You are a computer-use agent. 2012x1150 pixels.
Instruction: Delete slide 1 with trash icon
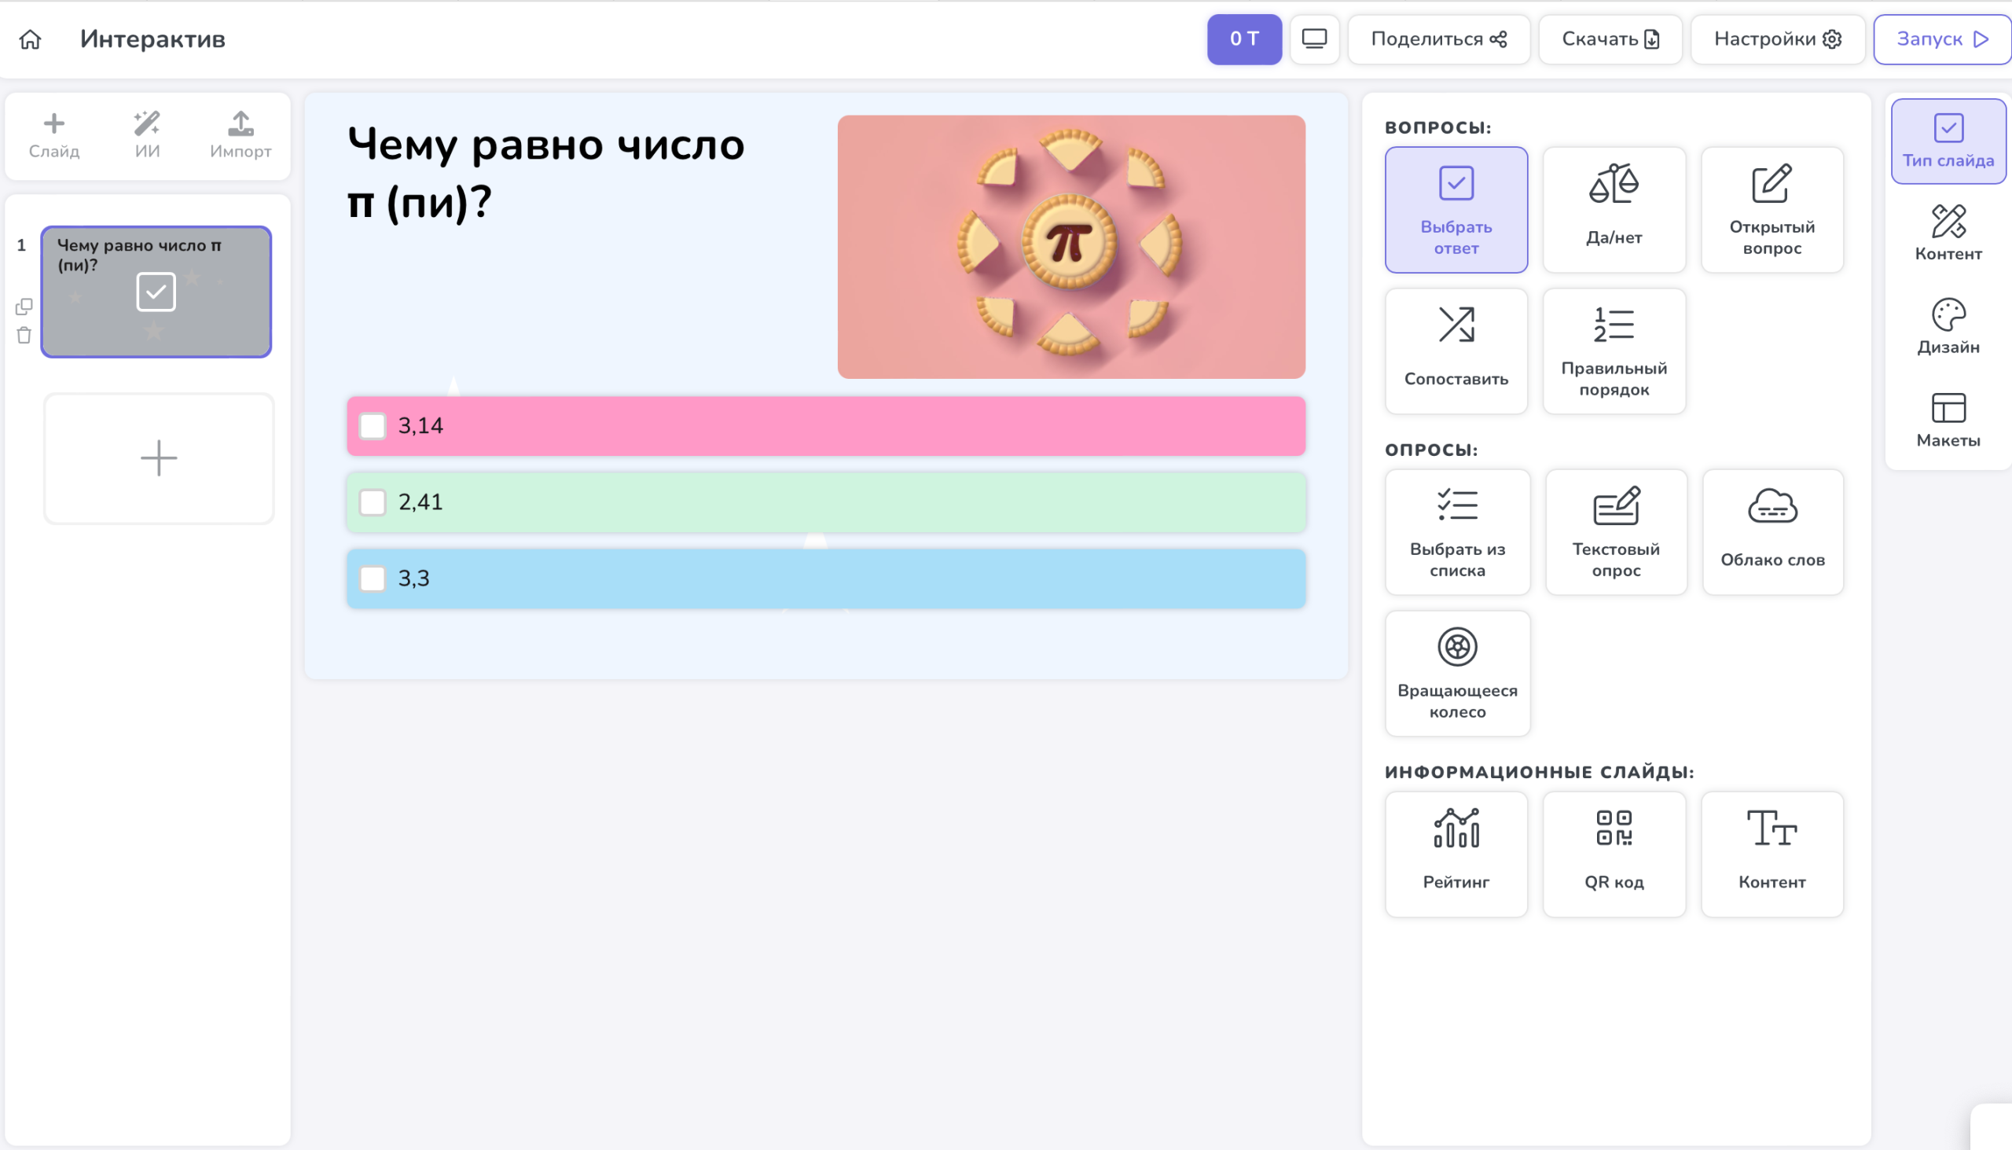pos(24,336)
